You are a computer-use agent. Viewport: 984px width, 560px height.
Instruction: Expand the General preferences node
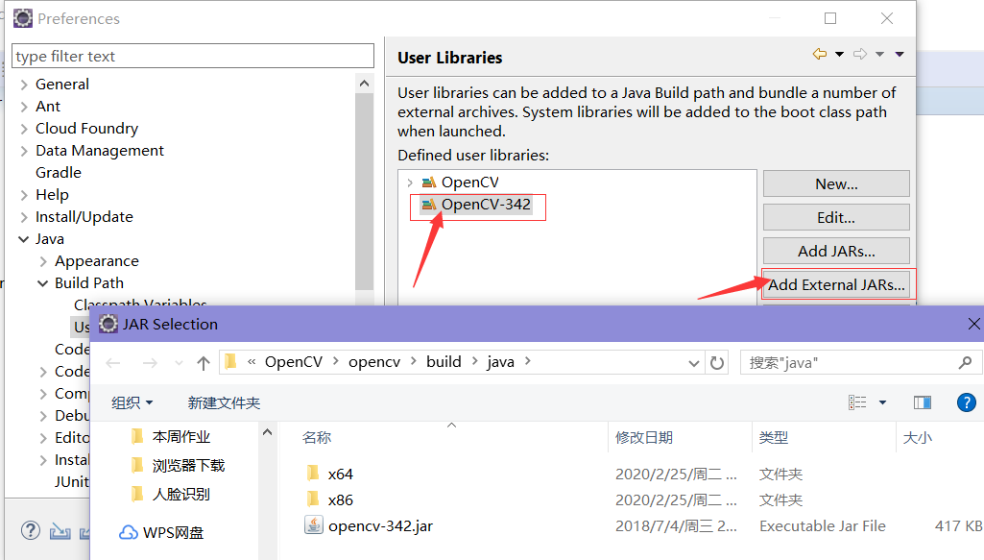[24, 85]
